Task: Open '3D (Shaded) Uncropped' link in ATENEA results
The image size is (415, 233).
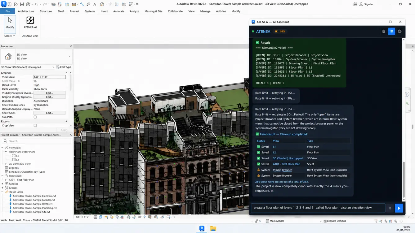Action: point(288,158)
